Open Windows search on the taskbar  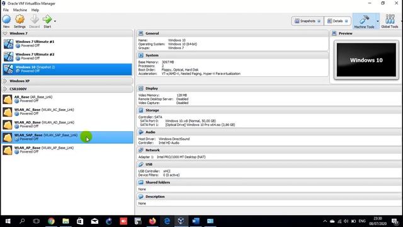(22, 221)
